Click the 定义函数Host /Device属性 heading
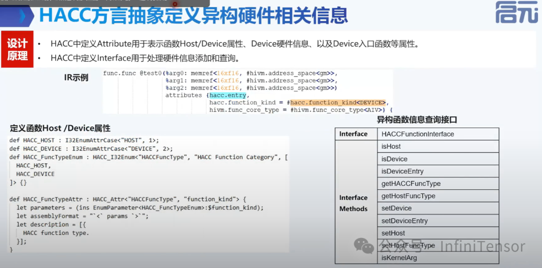 click(x=60, y=128)
